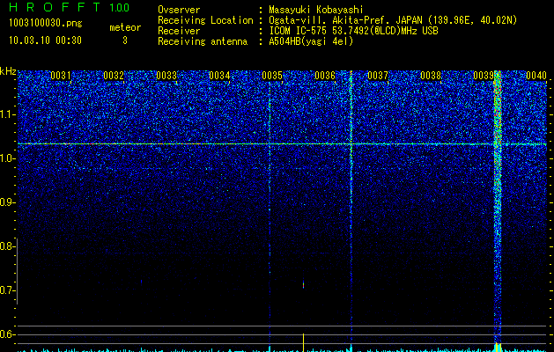This screenshot has height=352, width=554.
Task: Click time marker 0035
Action: click(x=272, y=76)
